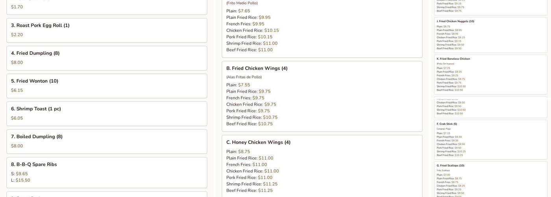
Task: Open J. Fried Chicken Nuggets (10) card
Action: (455, 21)
